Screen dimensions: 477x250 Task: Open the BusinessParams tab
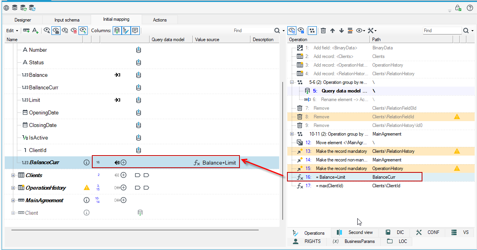click(354, 241)
